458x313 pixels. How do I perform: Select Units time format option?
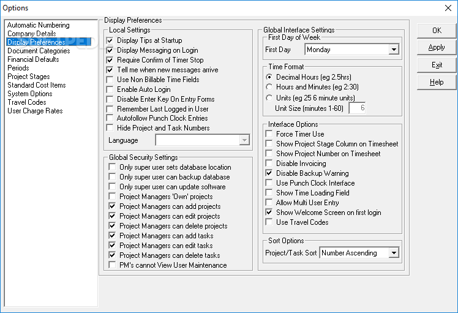[x=269, y=97]
